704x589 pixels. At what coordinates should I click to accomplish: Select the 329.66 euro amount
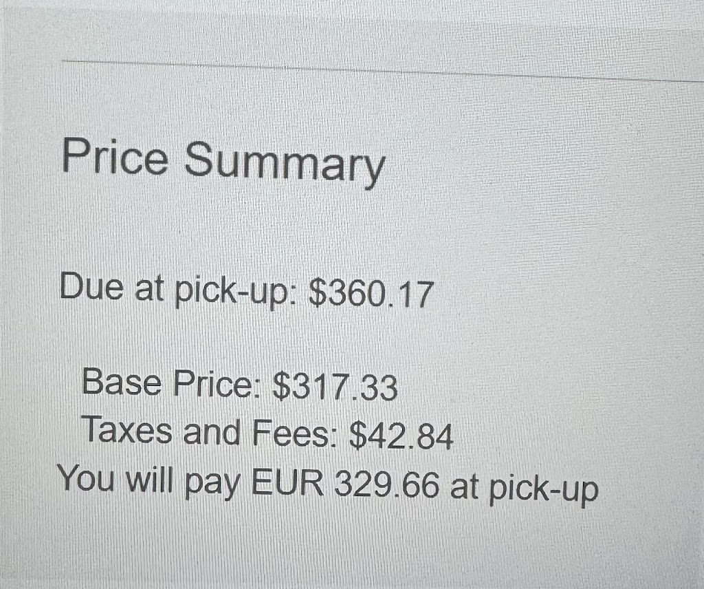[386, 485]
